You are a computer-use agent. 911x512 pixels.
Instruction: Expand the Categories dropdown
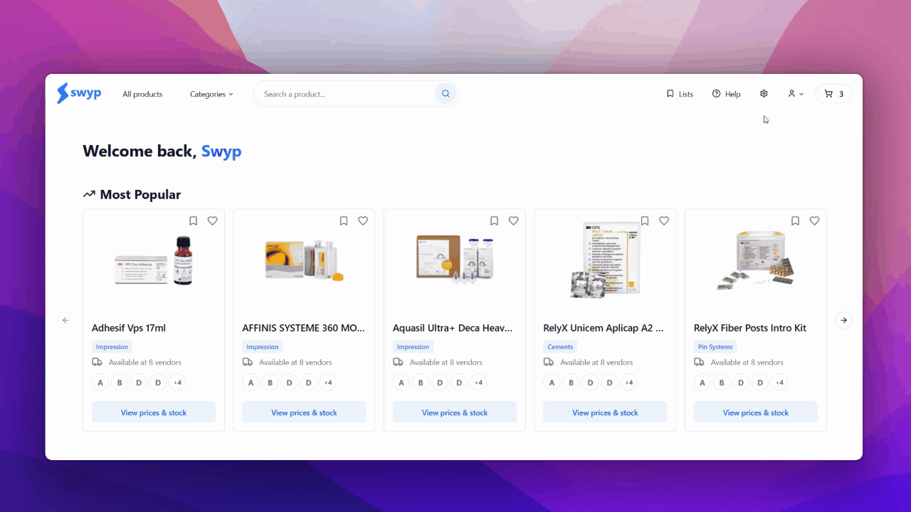[x=211, y=94]
